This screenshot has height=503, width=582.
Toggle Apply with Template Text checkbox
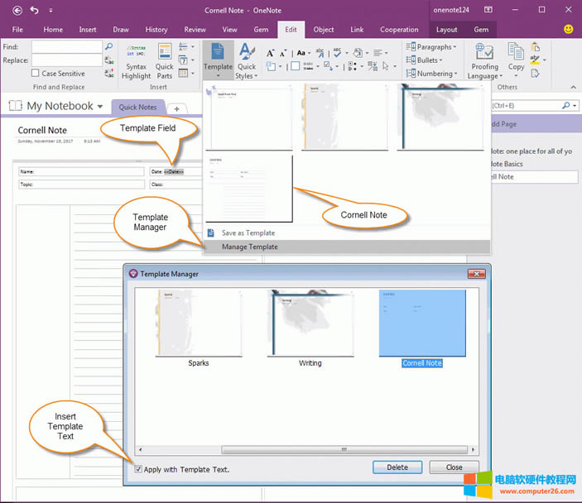tap(138, 469)
